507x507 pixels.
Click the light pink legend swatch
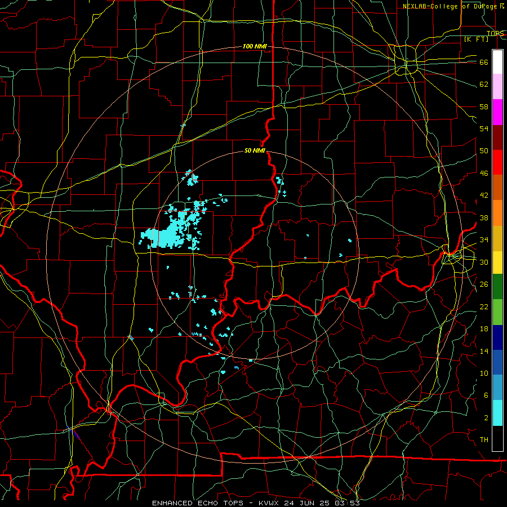pos(497,87)
